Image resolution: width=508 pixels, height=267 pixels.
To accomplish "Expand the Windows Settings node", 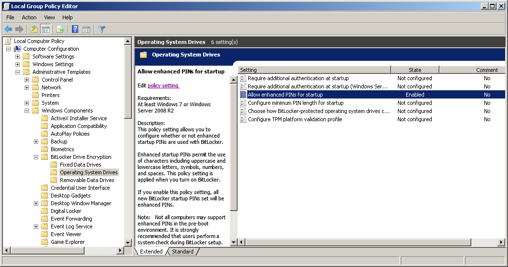I will 17,65.
